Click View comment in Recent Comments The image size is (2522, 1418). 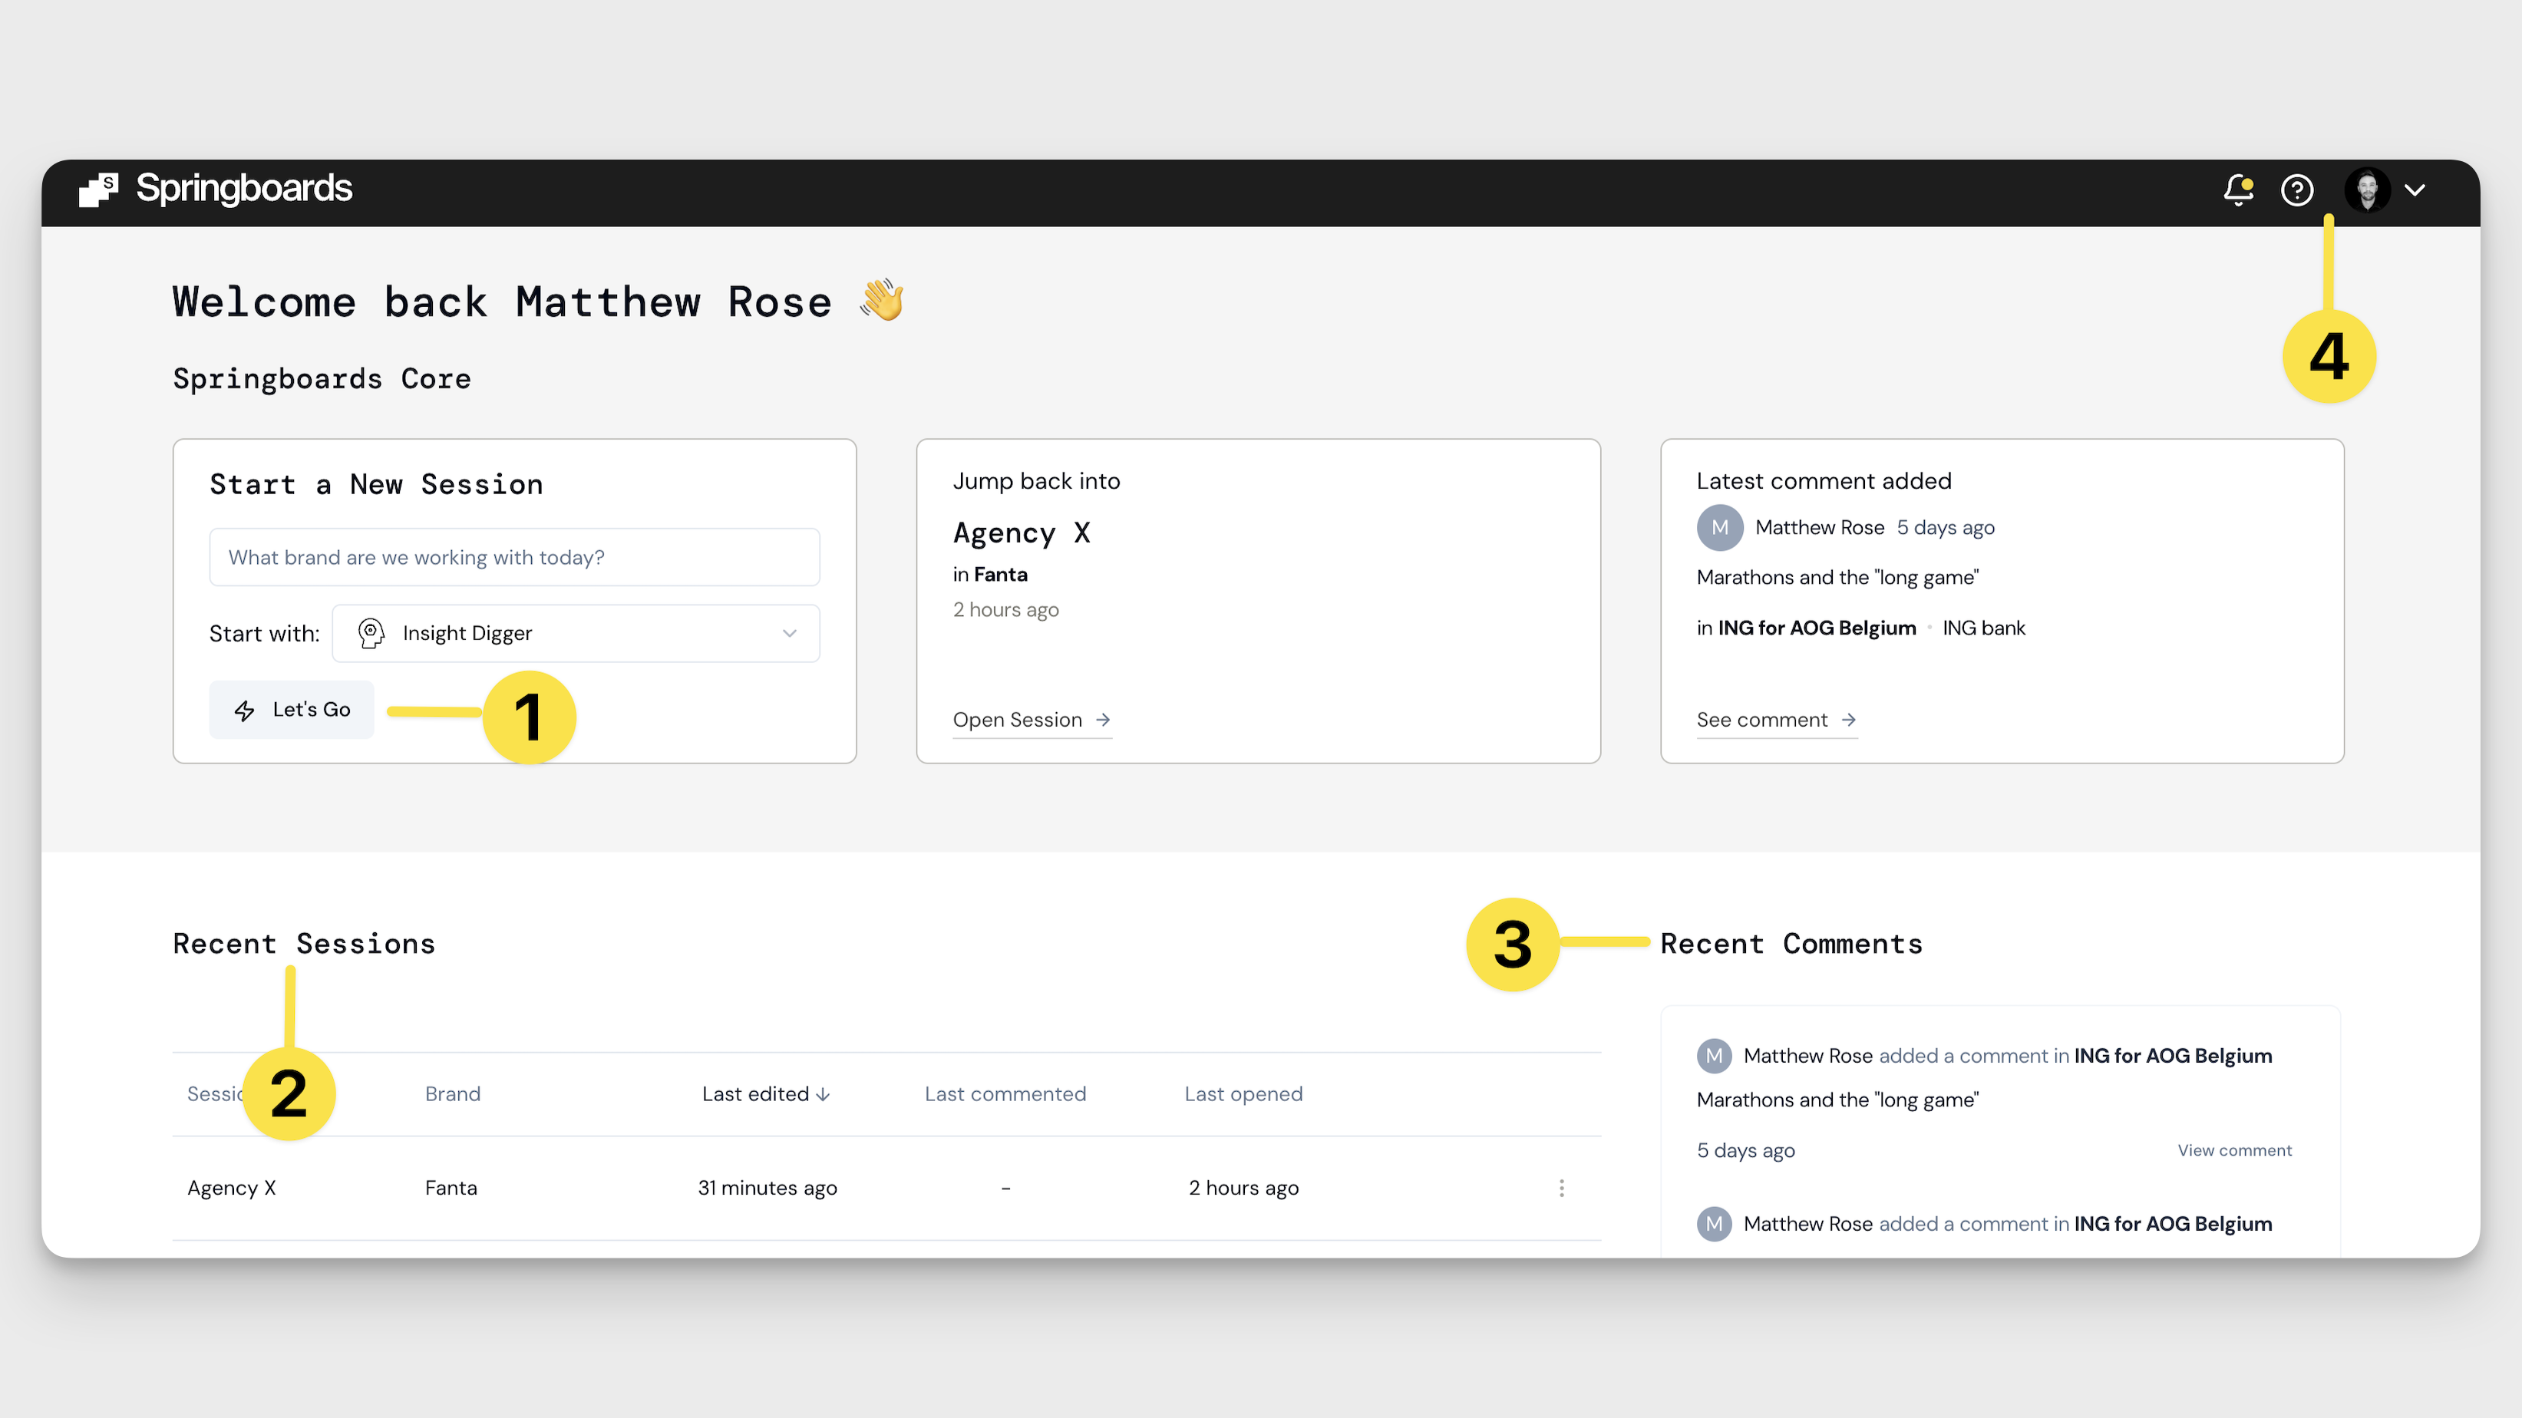coord(2234,1150)
